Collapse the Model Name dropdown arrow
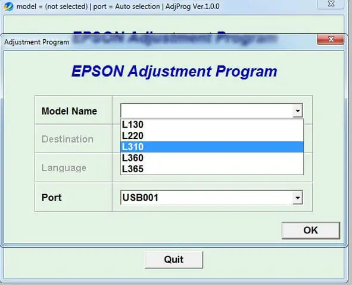 298,110
